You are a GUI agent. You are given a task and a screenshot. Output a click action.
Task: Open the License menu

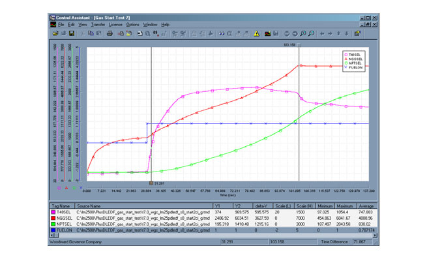115,25
